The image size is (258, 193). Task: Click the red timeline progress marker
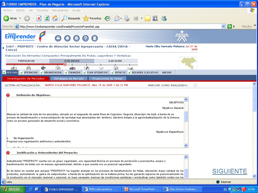(65, 64)
